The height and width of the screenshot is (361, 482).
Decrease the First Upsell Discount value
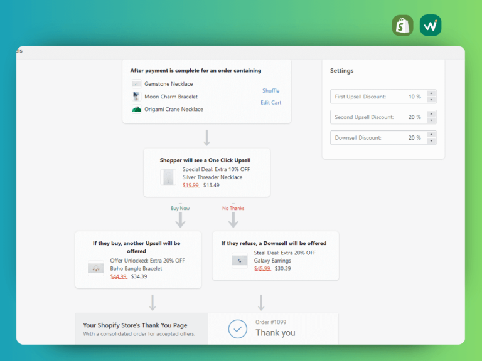(431, 100)
